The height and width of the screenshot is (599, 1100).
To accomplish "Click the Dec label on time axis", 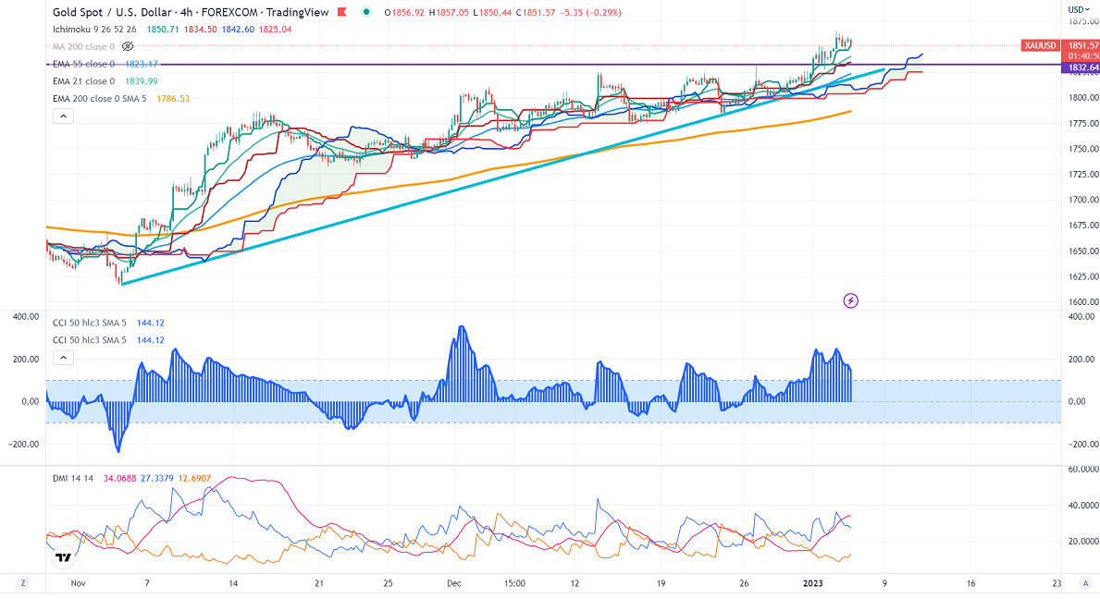I will coord(454,583).
